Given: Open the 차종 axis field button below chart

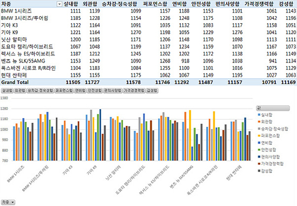Looking at the screenshot, I should click(8, 202).
